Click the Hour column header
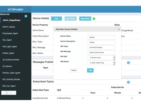 (x=93, y=93)
